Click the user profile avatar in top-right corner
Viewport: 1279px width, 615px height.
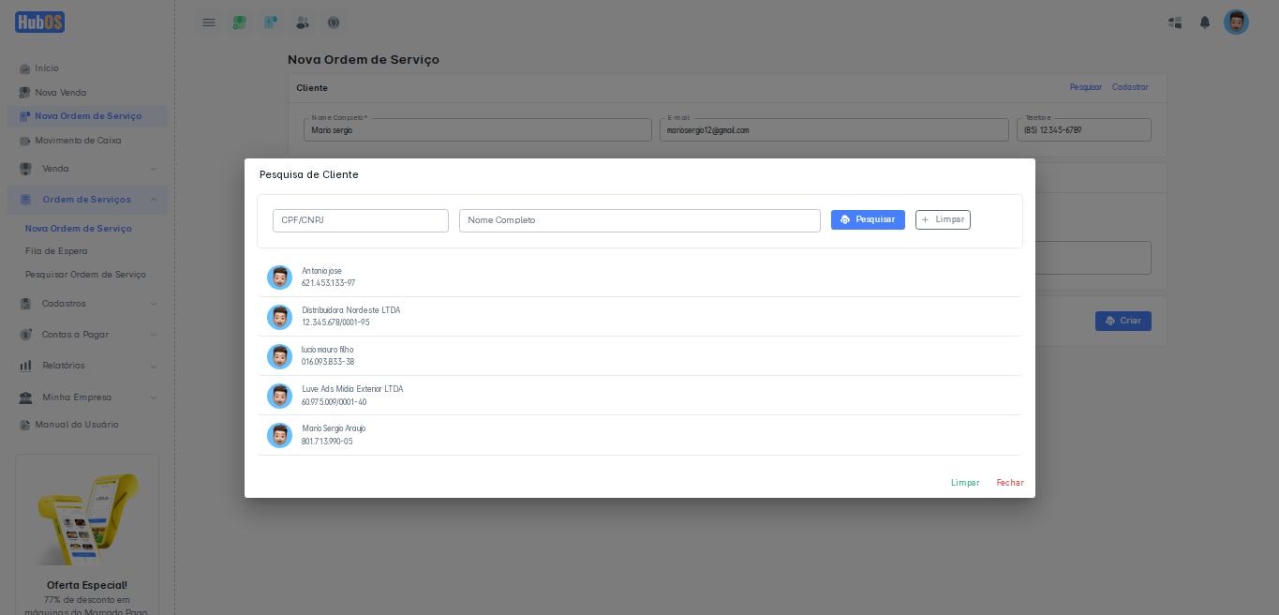coord(1236,22)
